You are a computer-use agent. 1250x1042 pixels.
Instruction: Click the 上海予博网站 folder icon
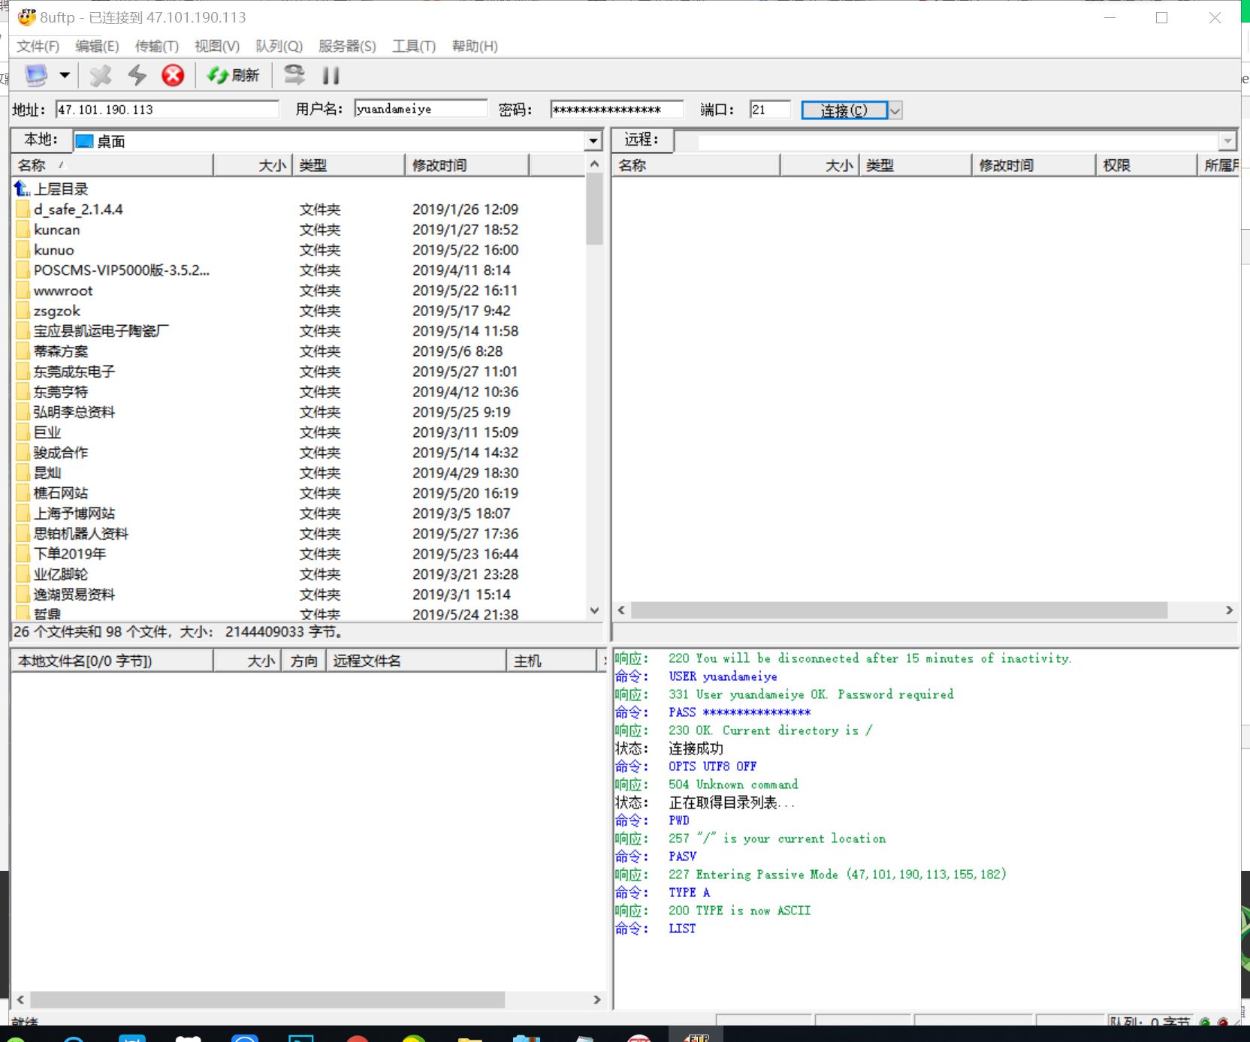click(x=23, y=513)
